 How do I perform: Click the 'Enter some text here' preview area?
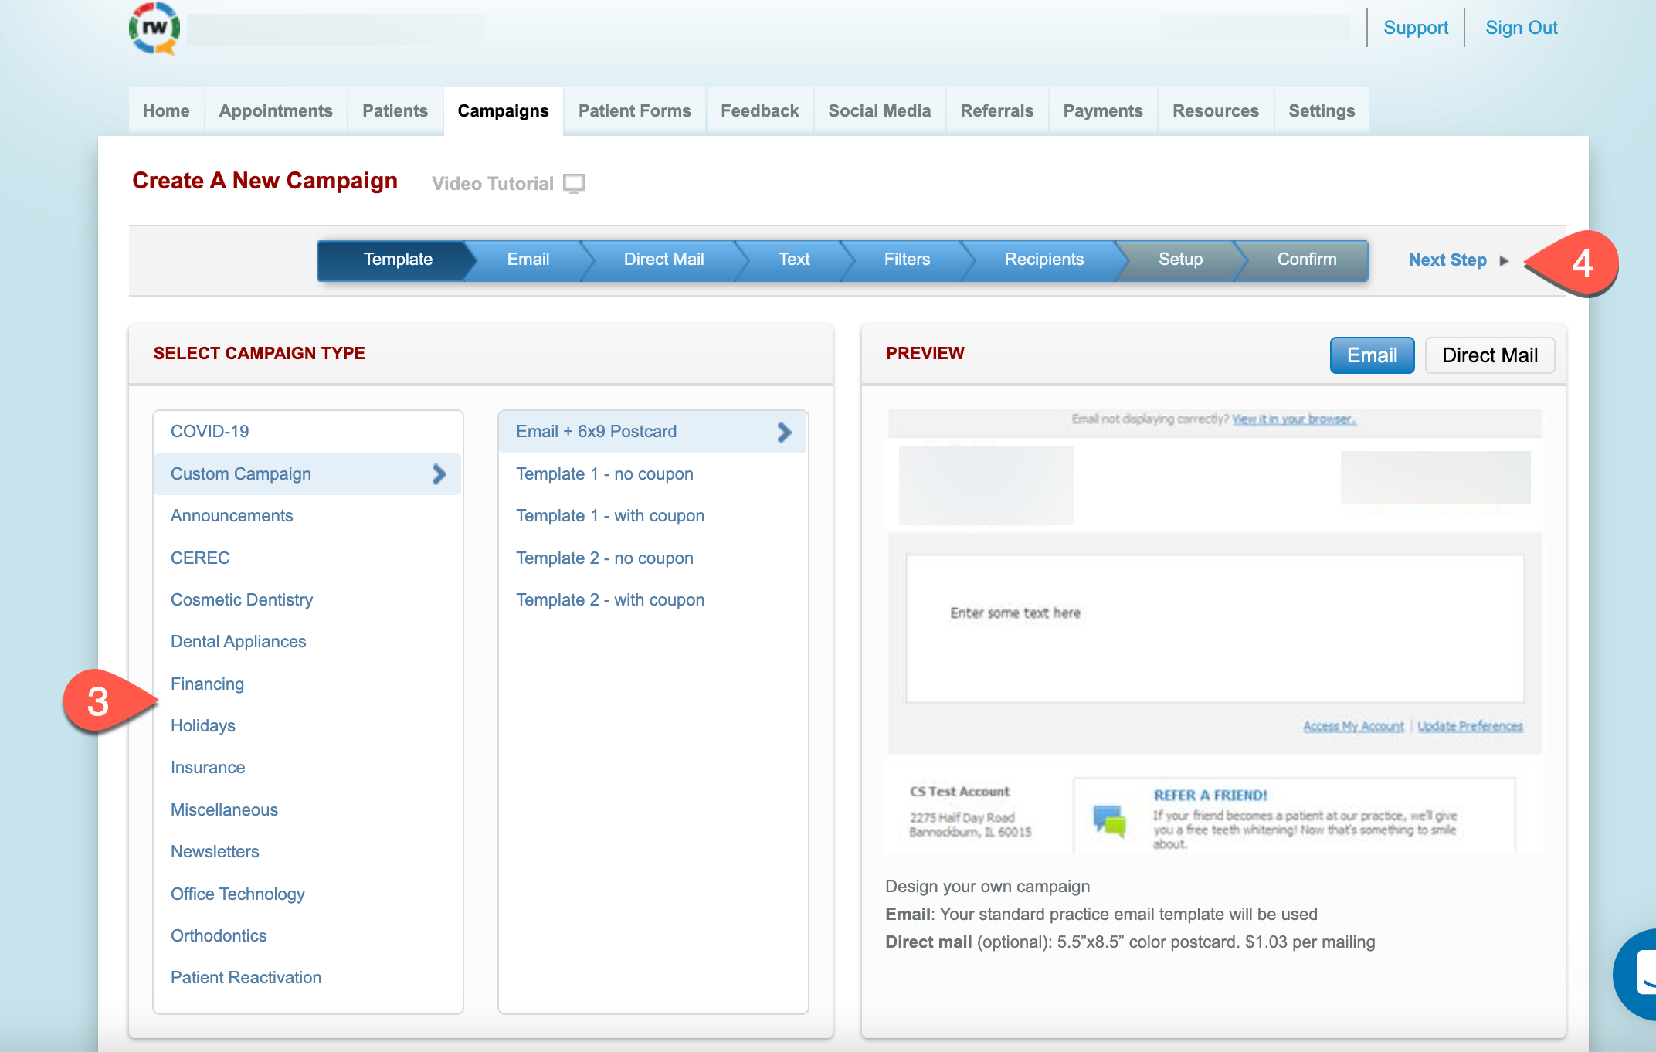pos(1015,613)
